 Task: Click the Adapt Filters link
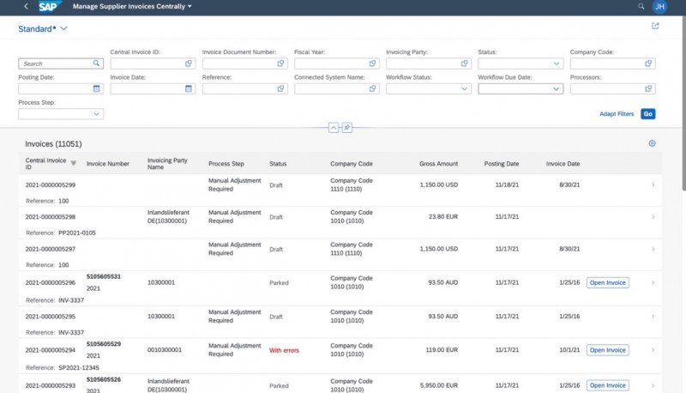(x=616, y=113)
